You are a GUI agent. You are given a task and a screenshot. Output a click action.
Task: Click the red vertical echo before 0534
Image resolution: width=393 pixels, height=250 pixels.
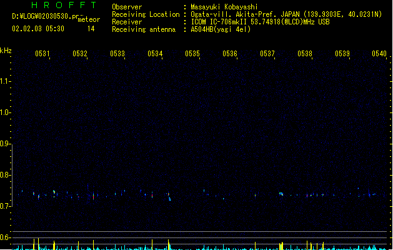click(152, 195)
